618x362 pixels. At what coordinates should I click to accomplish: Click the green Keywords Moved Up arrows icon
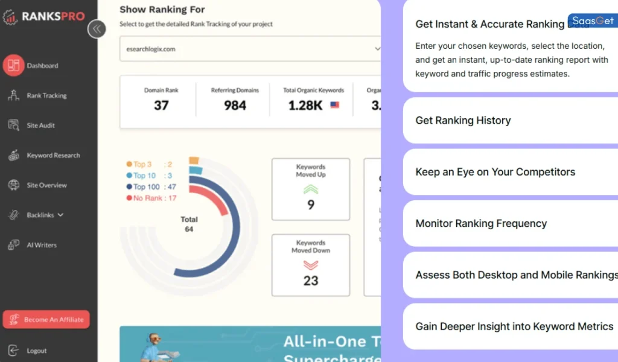pyautogui.click(x=310, y=189)
